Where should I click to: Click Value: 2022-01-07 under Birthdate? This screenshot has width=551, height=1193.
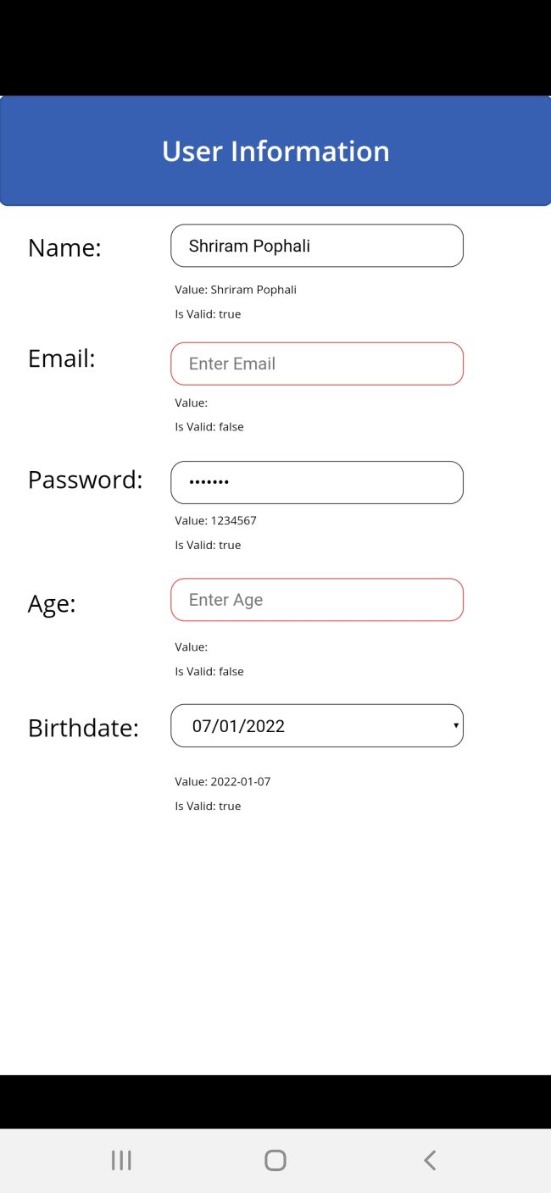pyautogui.click(x=222, y=780)
